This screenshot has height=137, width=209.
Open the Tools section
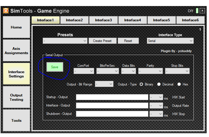coord(16,121)
